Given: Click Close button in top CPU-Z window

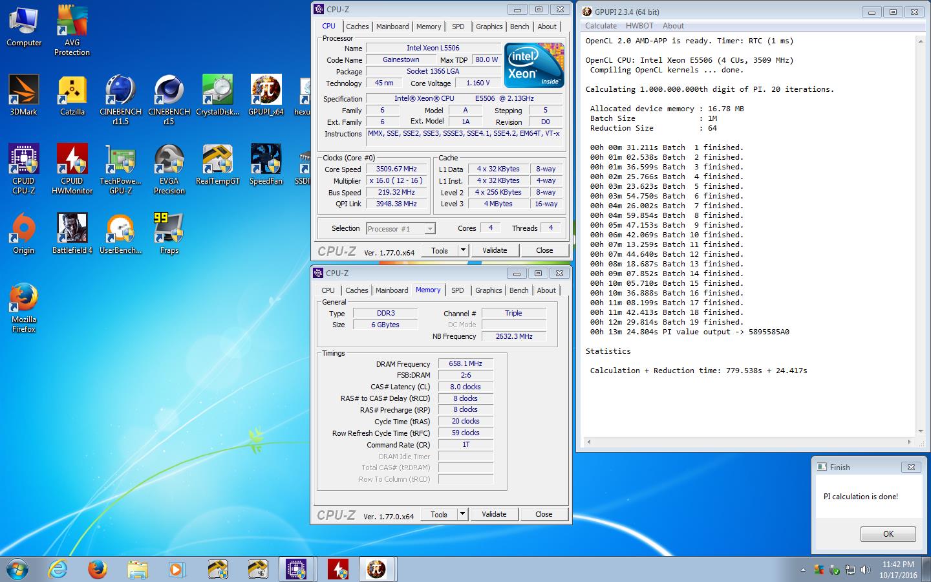Looking at the screenshot, I should (544, 250).
